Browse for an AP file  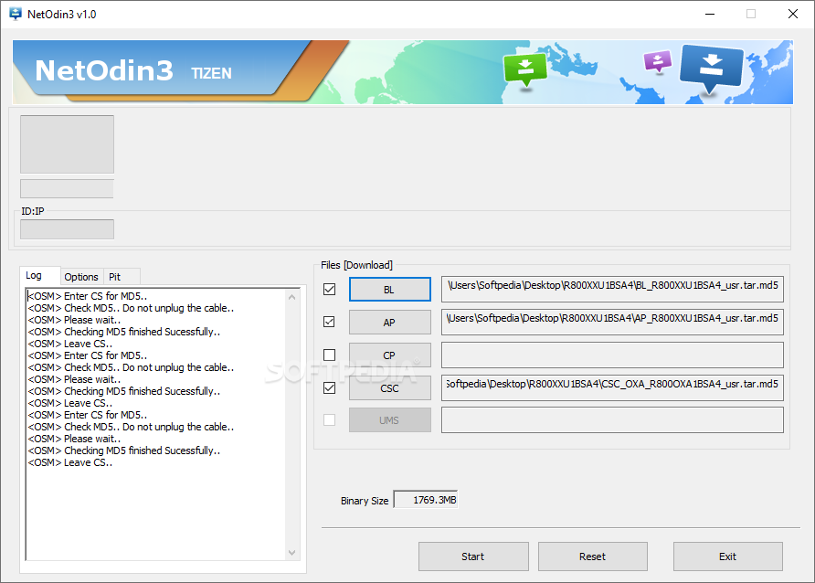click(x=390, y=323)
